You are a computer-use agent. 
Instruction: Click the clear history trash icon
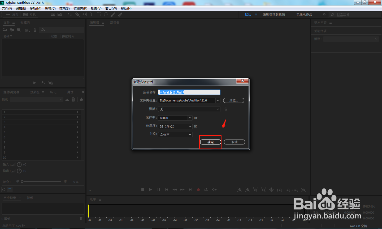[81, 219]
